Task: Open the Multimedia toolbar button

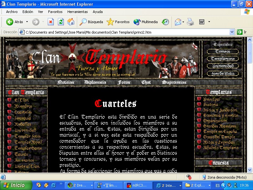Action: [x=145, y=22]
